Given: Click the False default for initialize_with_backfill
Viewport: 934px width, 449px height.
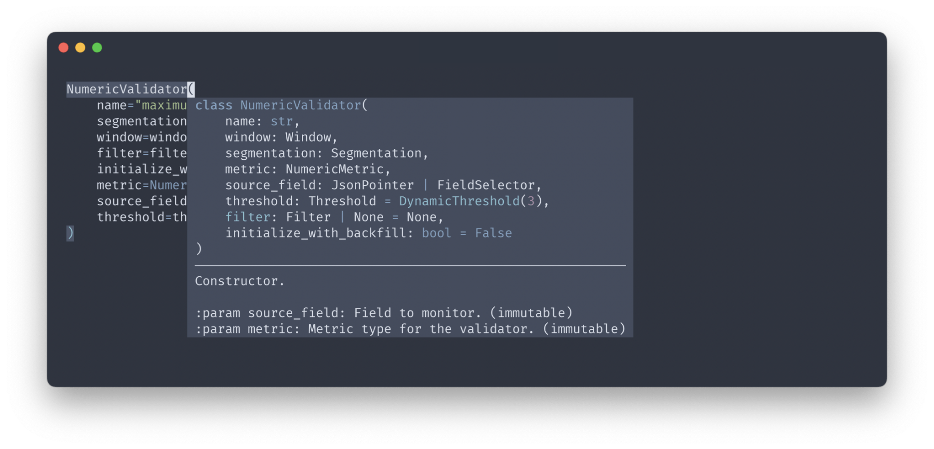Looking at the screenshot, I should point(493,233).
